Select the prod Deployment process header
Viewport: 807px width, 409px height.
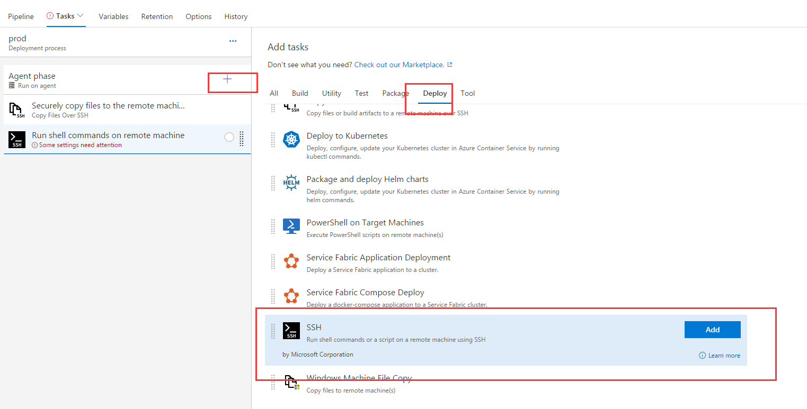(x=126, y=42)
